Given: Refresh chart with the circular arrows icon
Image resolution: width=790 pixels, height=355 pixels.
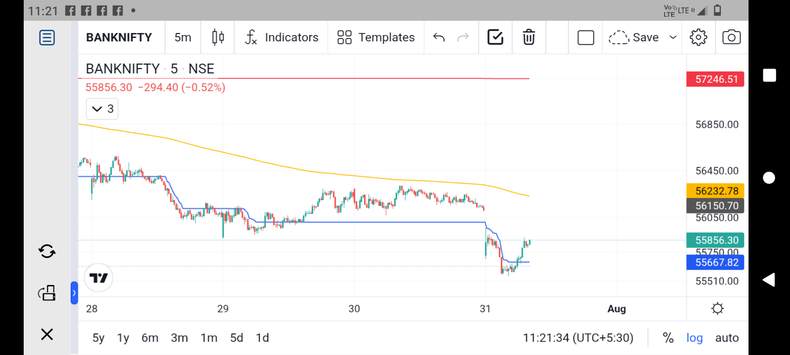Looking at the screenshot, I should coord(47,251).
